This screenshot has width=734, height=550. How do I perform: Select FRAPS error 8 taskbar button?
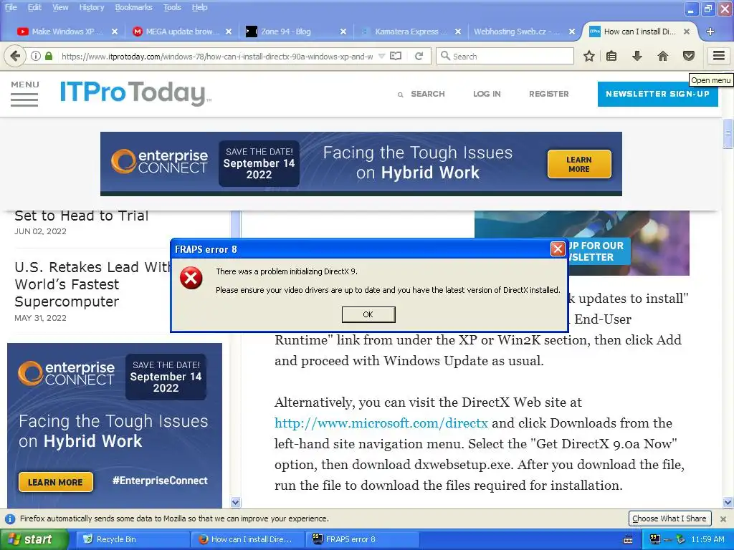tap(363, 539)
